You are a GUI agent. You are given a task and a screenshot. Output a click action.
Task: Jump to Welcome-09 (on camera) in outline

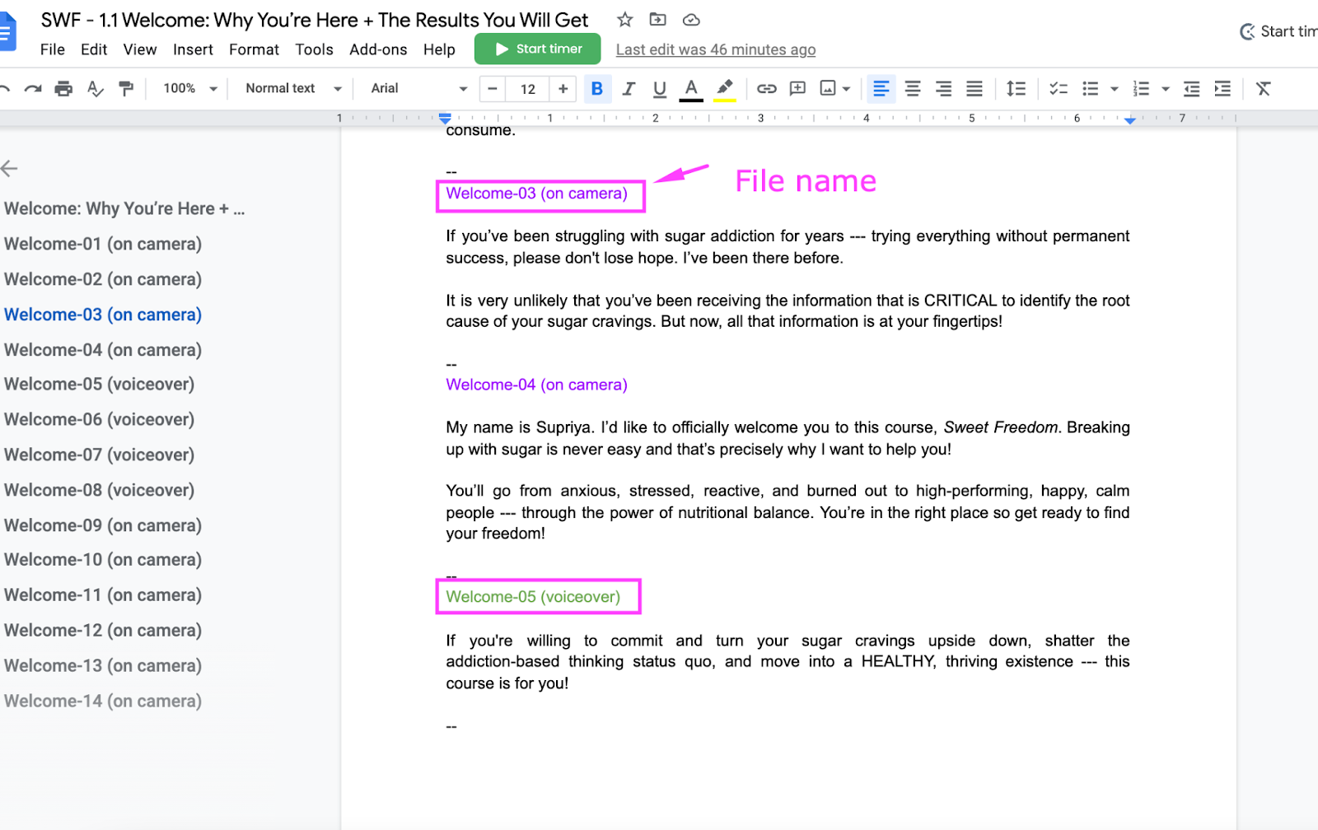[103, 525]
